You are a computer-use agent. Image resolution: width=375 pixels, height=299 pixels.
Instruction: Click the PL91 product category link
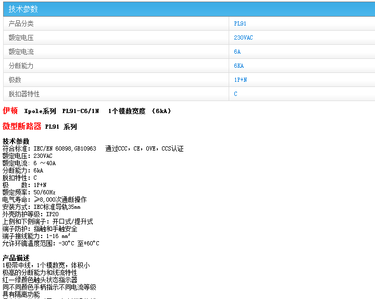pyautogui.click(x=240, y=23)
